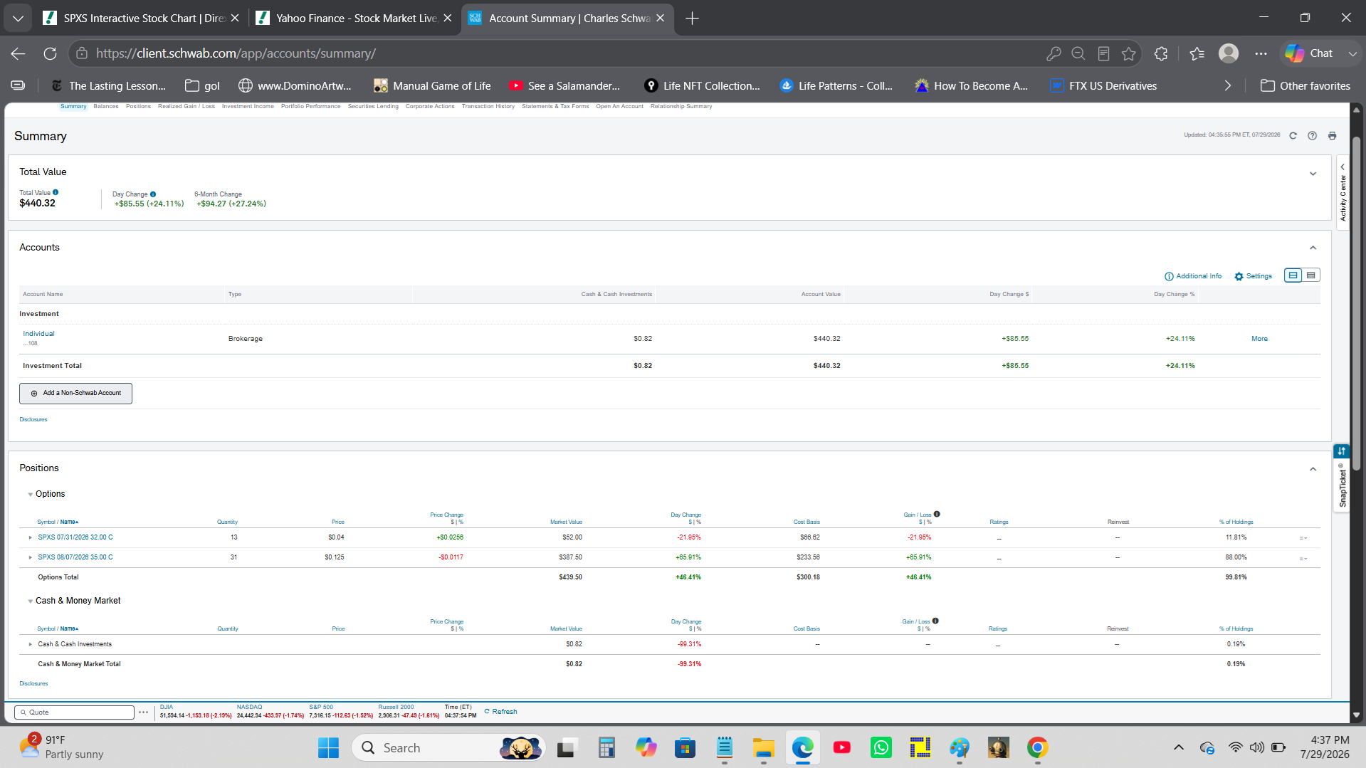Screen dimensions: 1366x768
Task: Expand the SPXS 08/07/2026 35.00 C row
Action: (x=30, y=557)
